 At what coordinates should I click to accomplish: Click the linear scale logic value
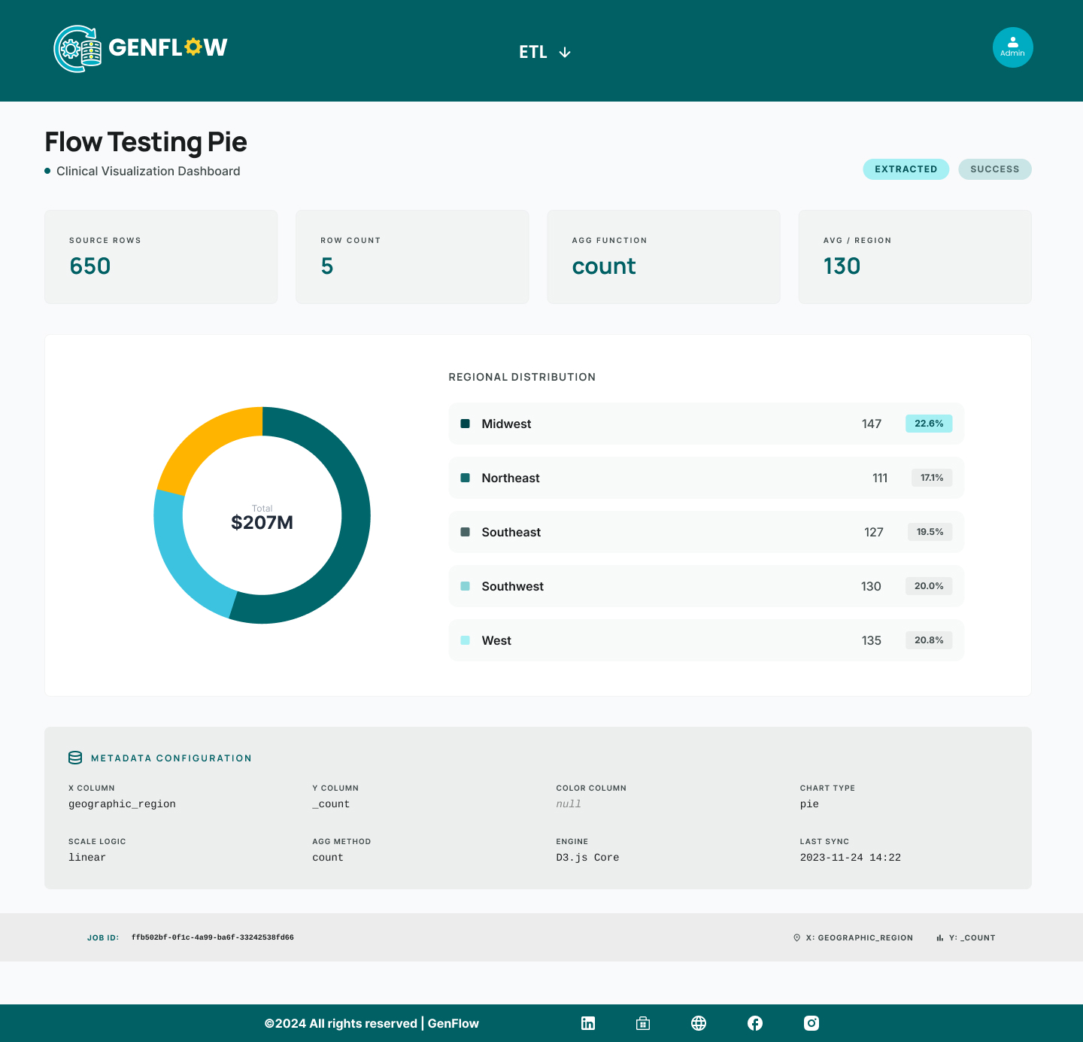87,858
